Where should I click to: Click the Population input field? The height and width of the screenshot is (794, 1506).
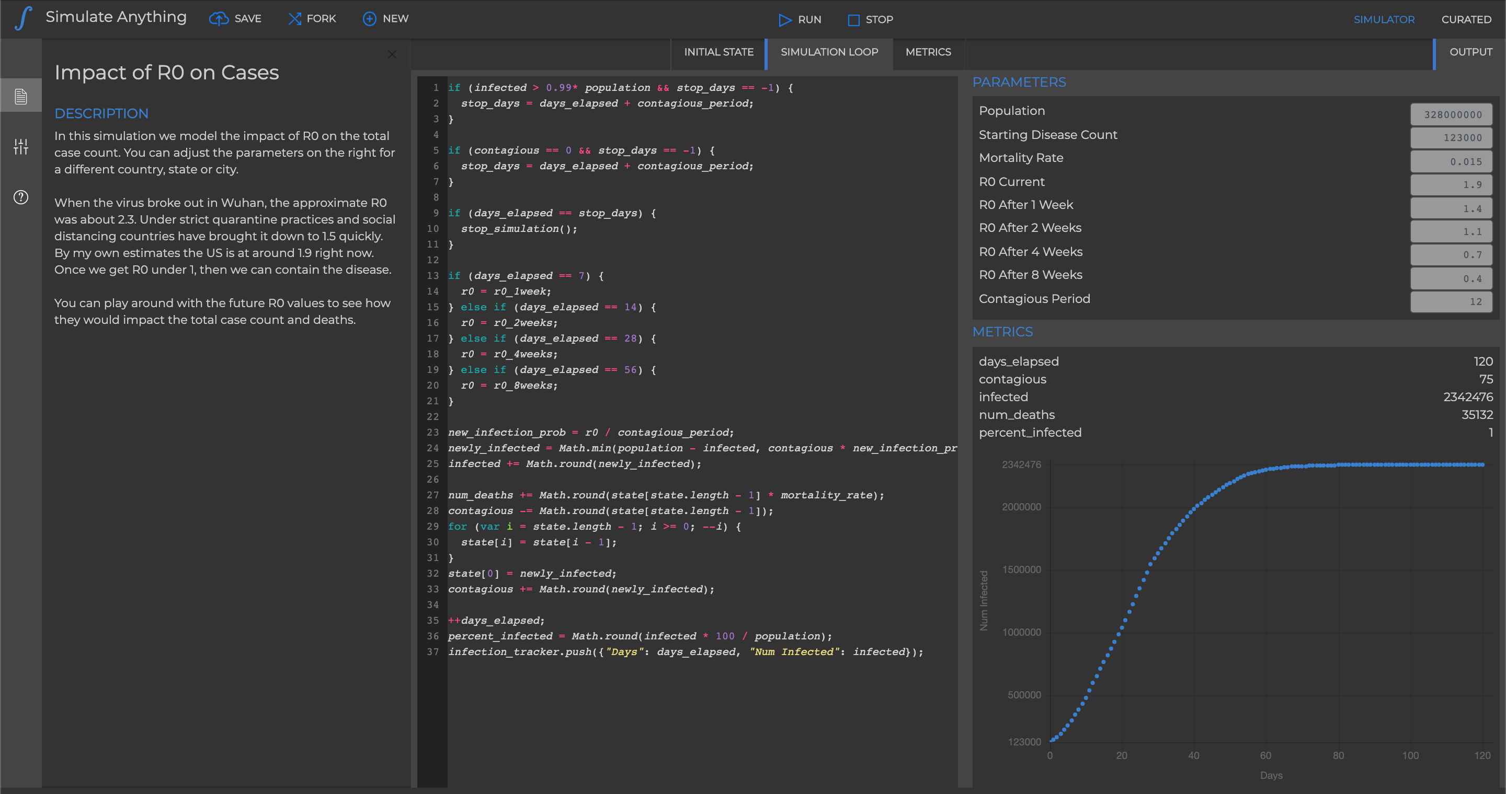[x=1451, y=114]
